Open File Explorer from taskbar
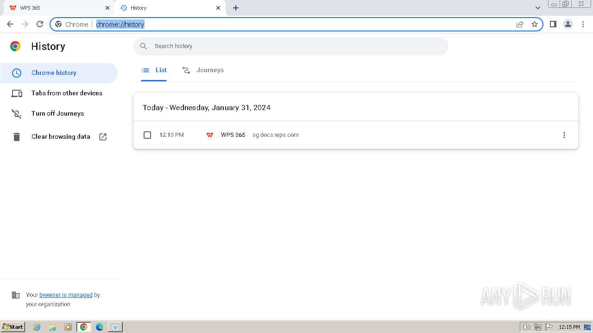Screen dimensions: 593x333 [52, 327]
